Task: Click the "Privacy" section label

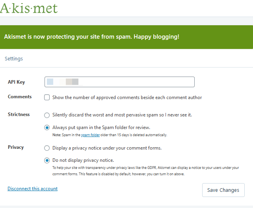Action: pos(16,147)
